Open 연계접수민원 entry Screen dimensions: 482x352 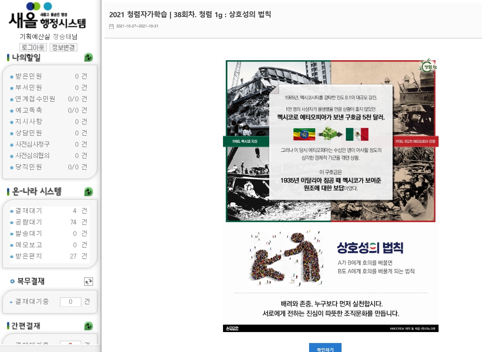35,99
